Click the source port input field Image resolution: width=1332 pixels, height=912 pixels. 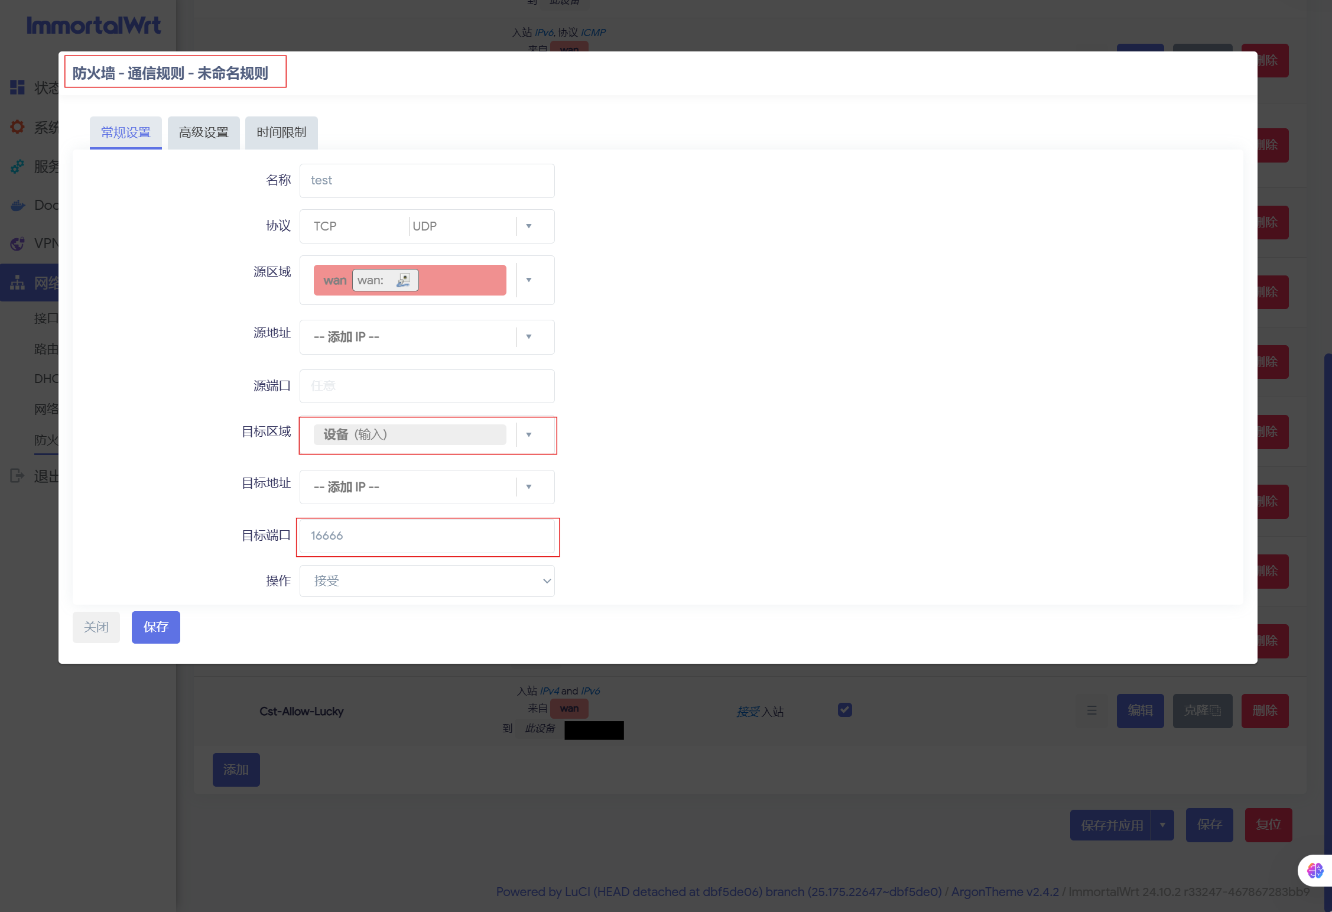tap(427, 386)
